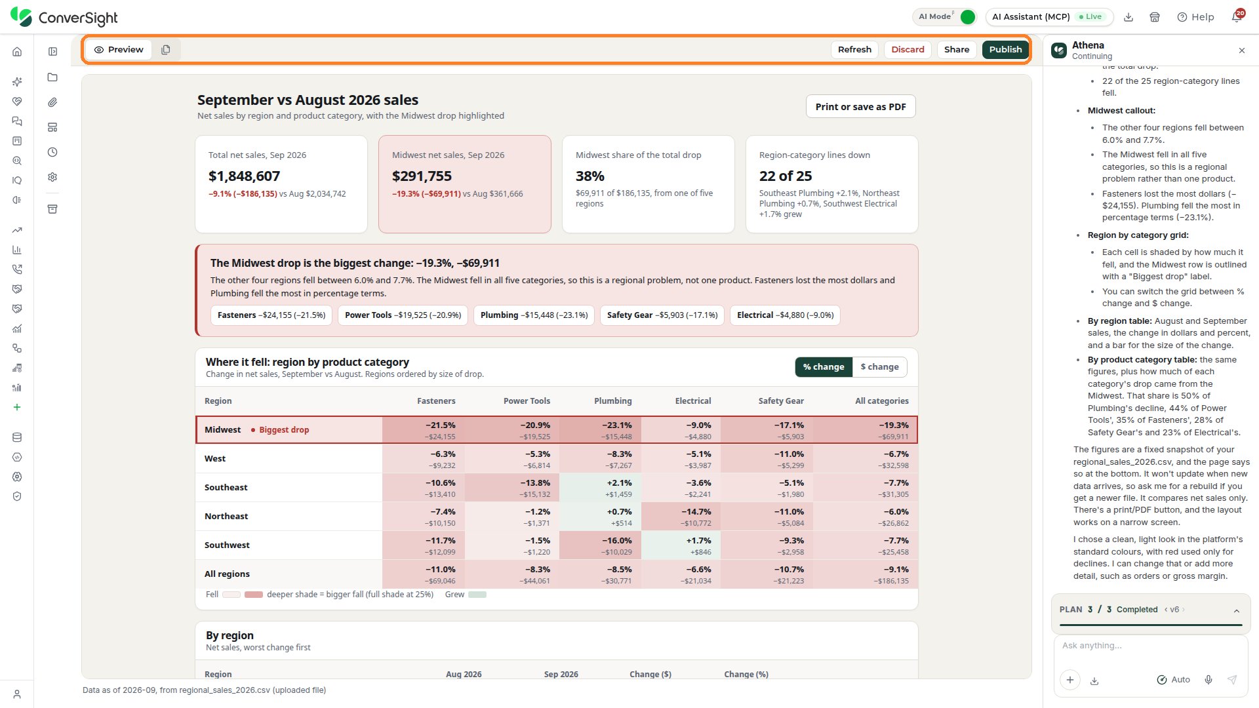Viewport: 1259px width, 708px height.
Task: Collapse the secondary sidebar panel icon
Action: coord(52,52)
